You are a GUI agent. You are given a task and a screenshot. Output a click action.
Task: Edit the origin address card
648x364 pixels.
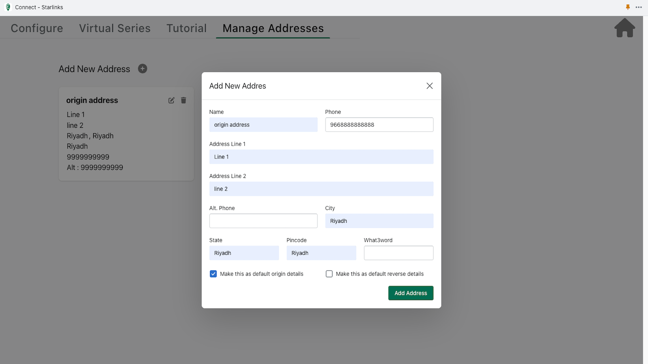point(171,100)
